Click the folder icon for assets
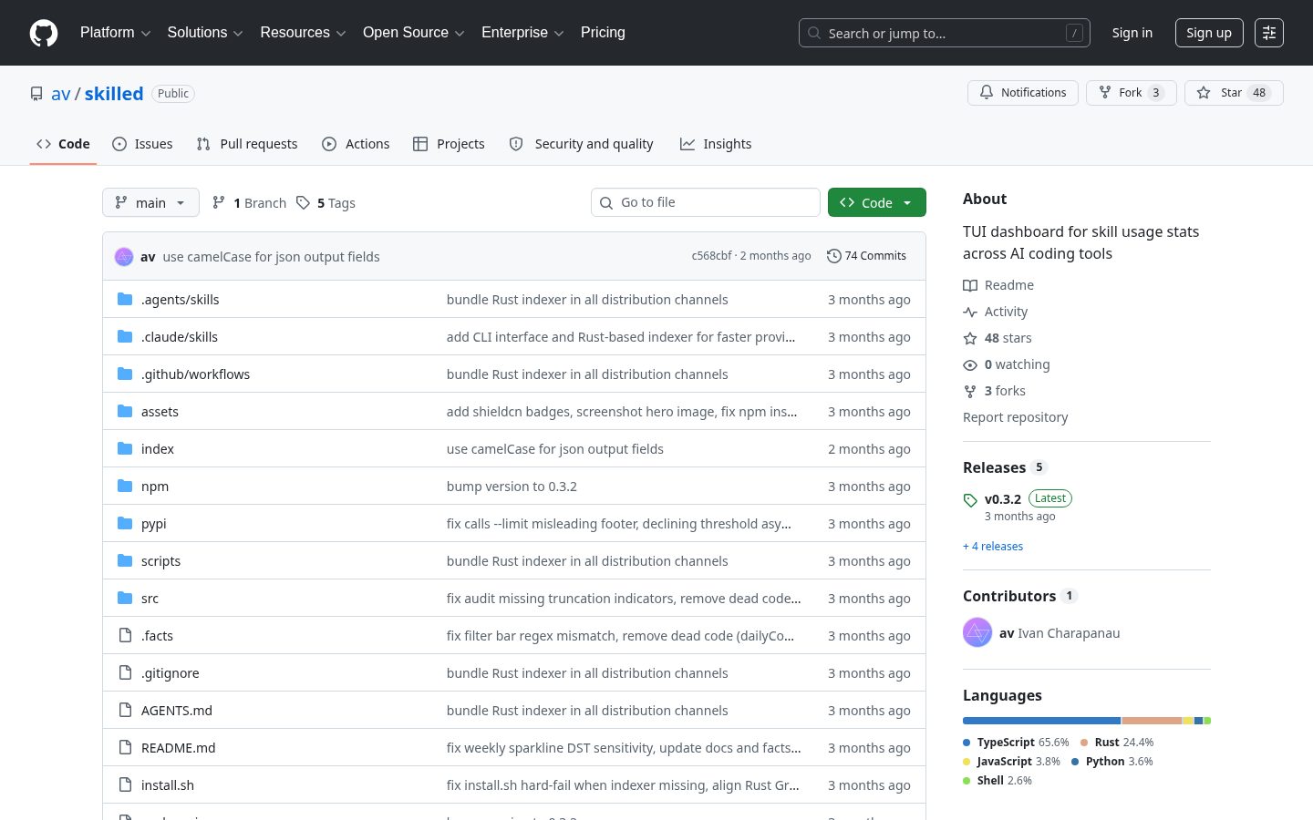The height and width of the screenshot is (820, 1313). [126, 411]
